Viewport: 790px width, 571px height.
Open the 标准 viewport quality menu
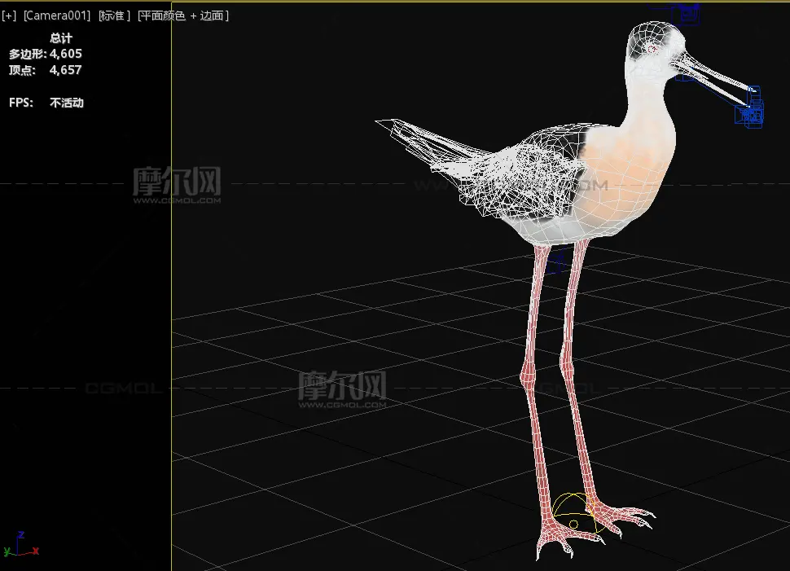pyautogui.click(x=114, y=16)
